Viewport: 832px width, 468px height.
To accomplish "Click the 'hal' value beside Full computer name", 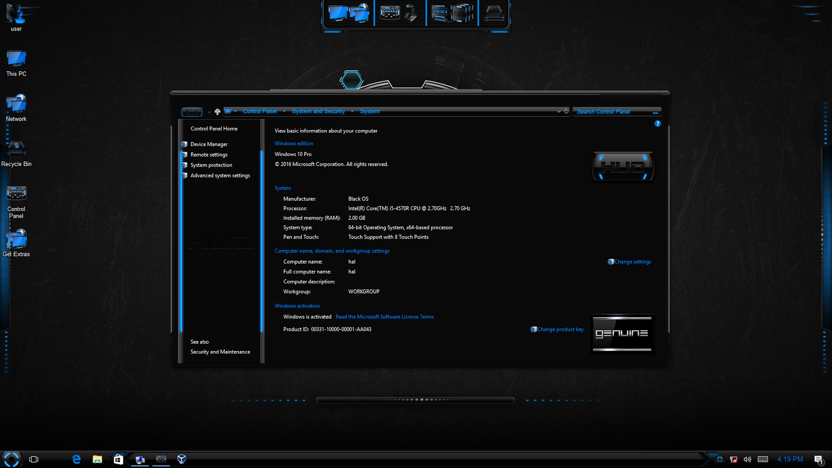I will pos(352,272).
